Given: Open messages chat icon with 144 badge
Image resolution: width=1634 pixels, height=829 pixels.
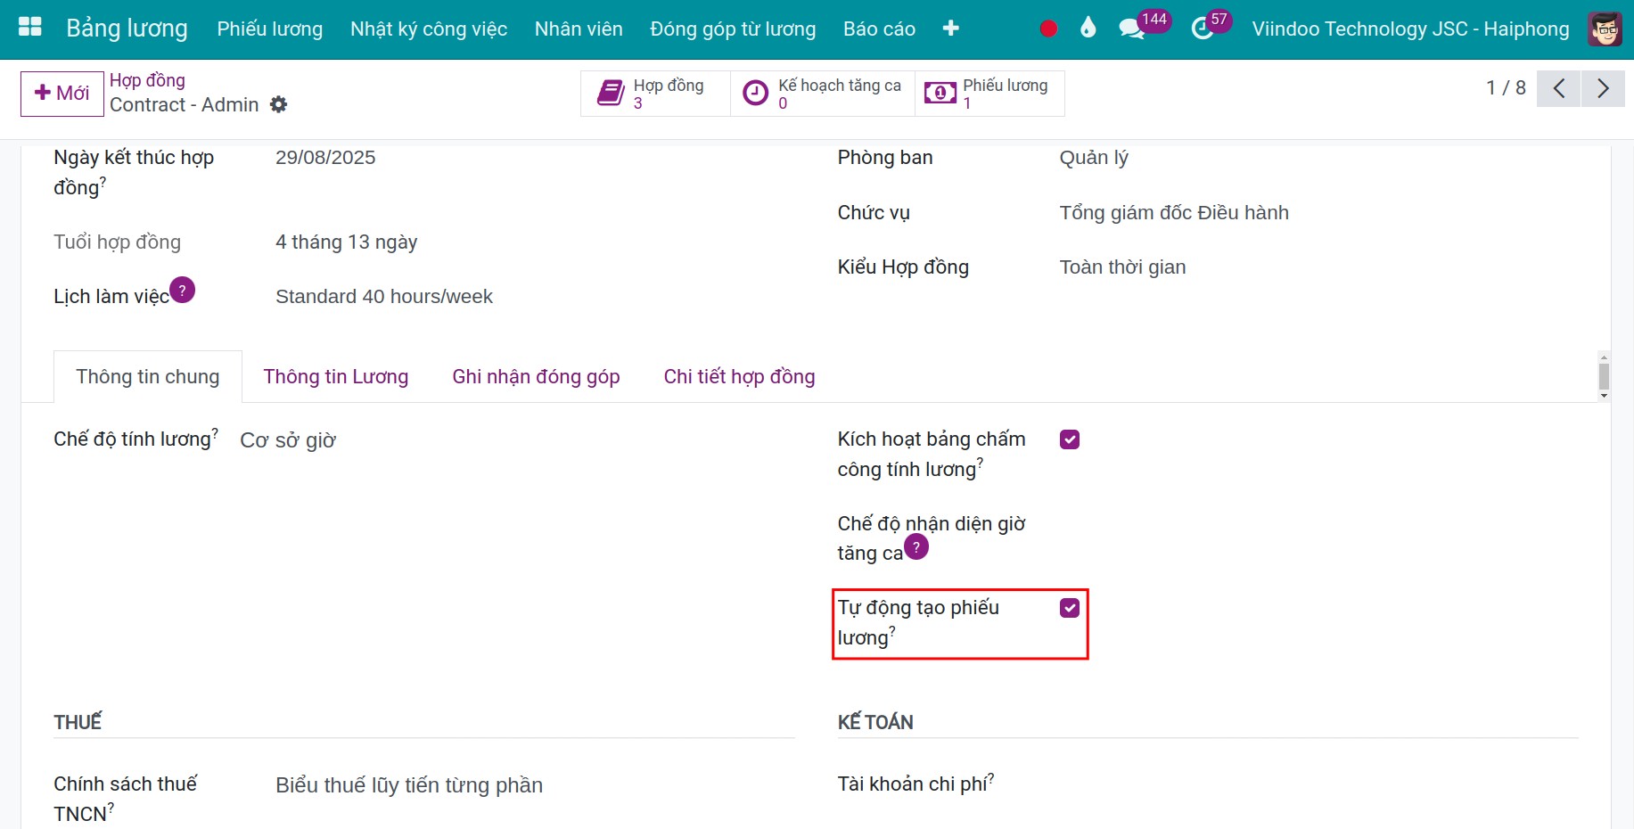Looking at the screenshot, I should coord(1132,29).
